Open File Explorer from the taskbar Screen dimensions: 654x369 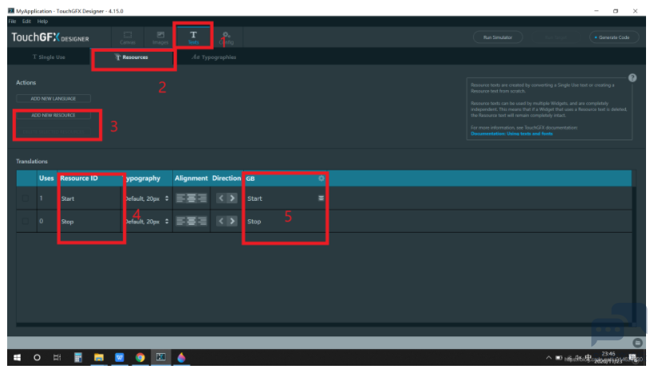tap(99, 357)
